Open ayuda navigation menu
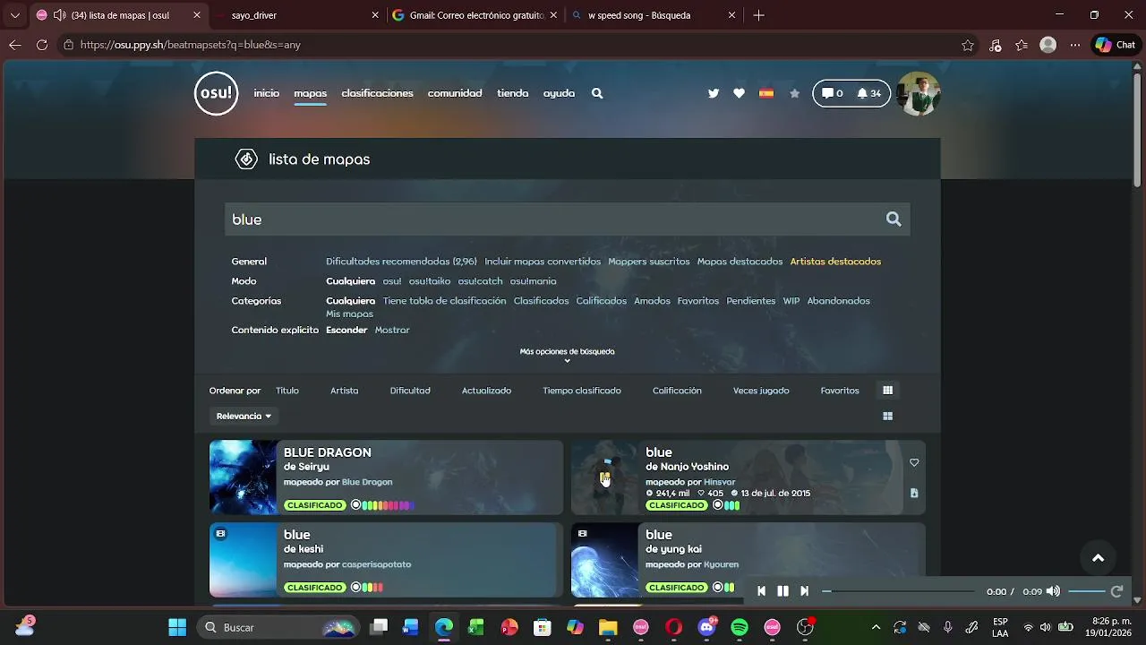The width and height of the screenshot is (1146, 645). tap(559, 93)
